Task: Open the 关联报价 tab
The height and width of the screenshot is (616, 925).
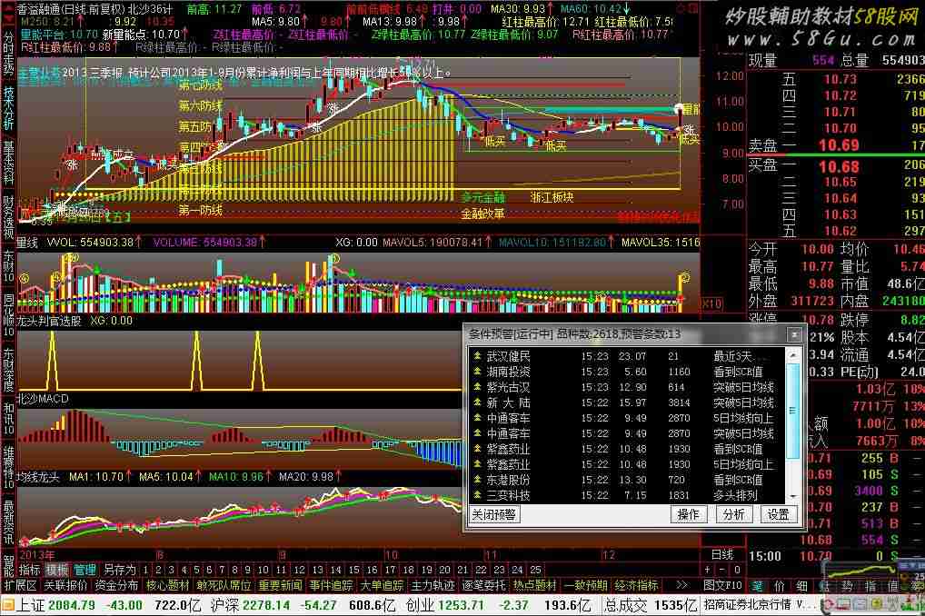Action: point(66,585)
